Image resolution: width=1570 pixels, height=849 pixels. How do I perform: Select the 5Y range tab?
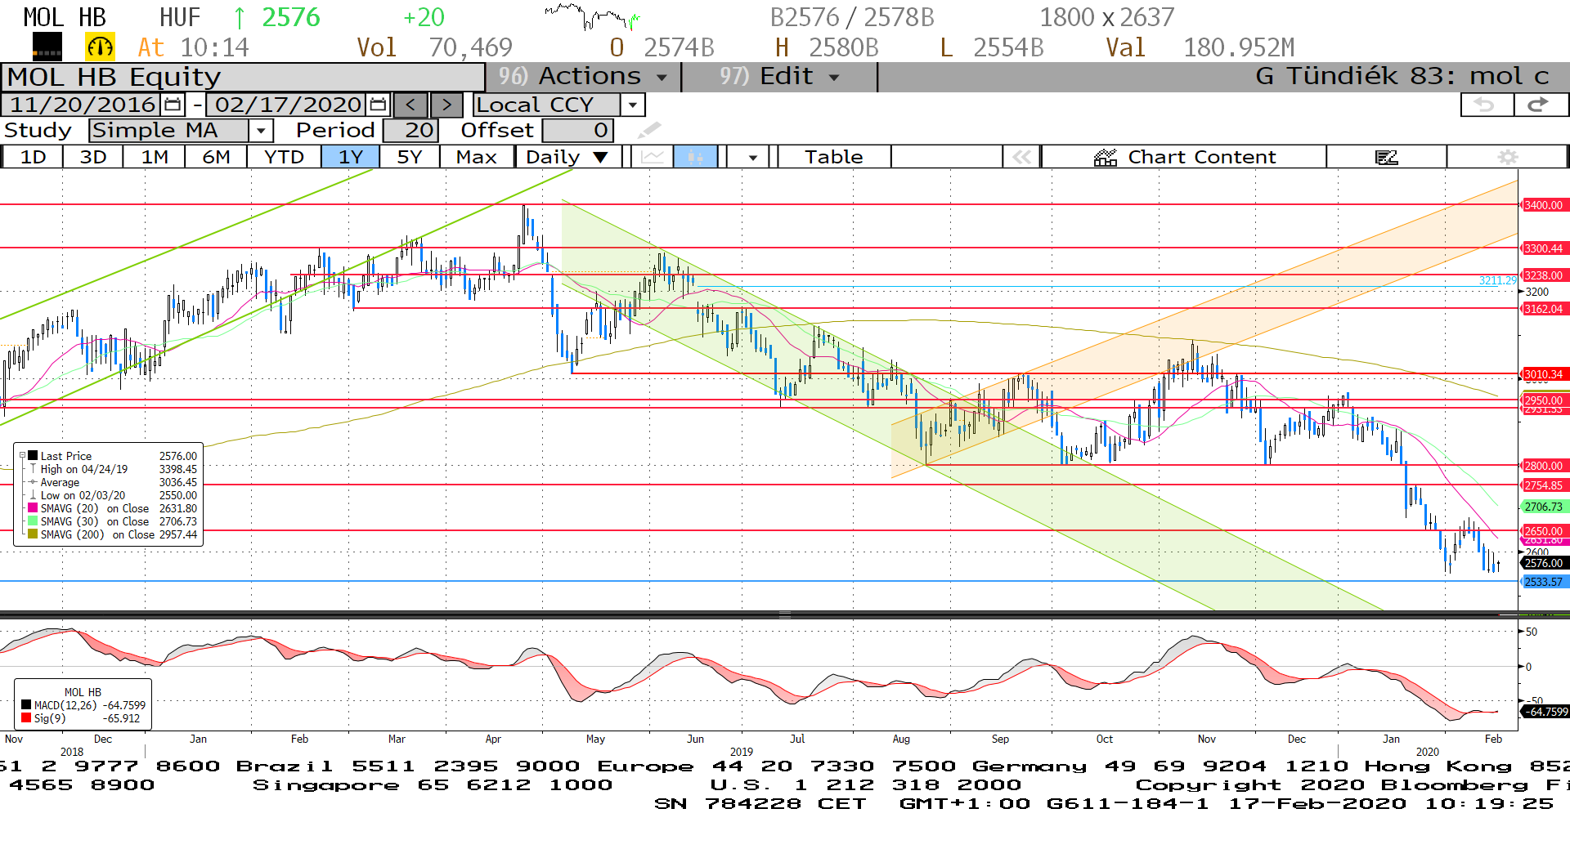coord(409,157)
